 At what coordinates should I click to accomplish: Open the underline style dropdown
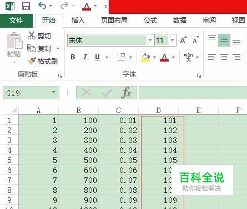tap(107, 57)
